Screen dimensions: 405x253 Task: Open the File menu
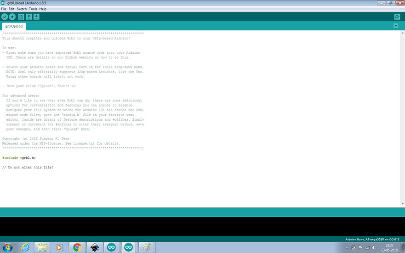pyautogui.click(x=4, y=9)
